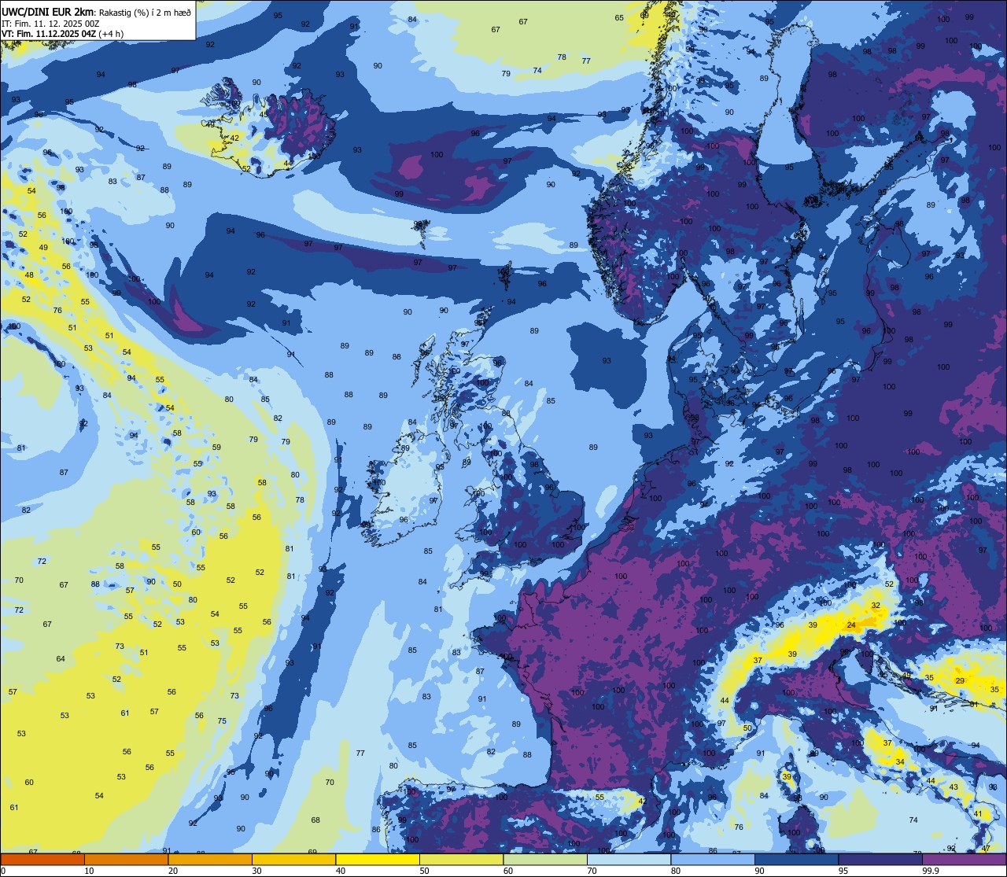
Task: Click the 60–70 light green legend swatch
Action: point(545,859)
